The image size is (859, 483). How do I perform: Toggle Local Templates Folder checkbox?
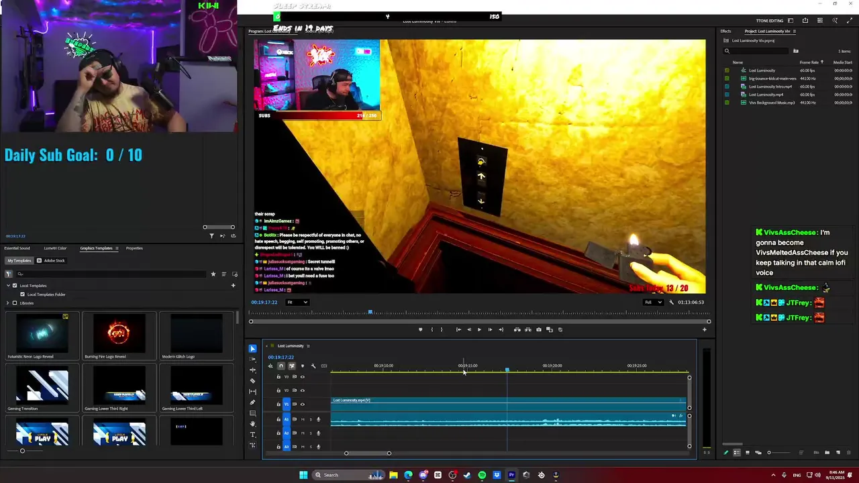coord(22,294)
